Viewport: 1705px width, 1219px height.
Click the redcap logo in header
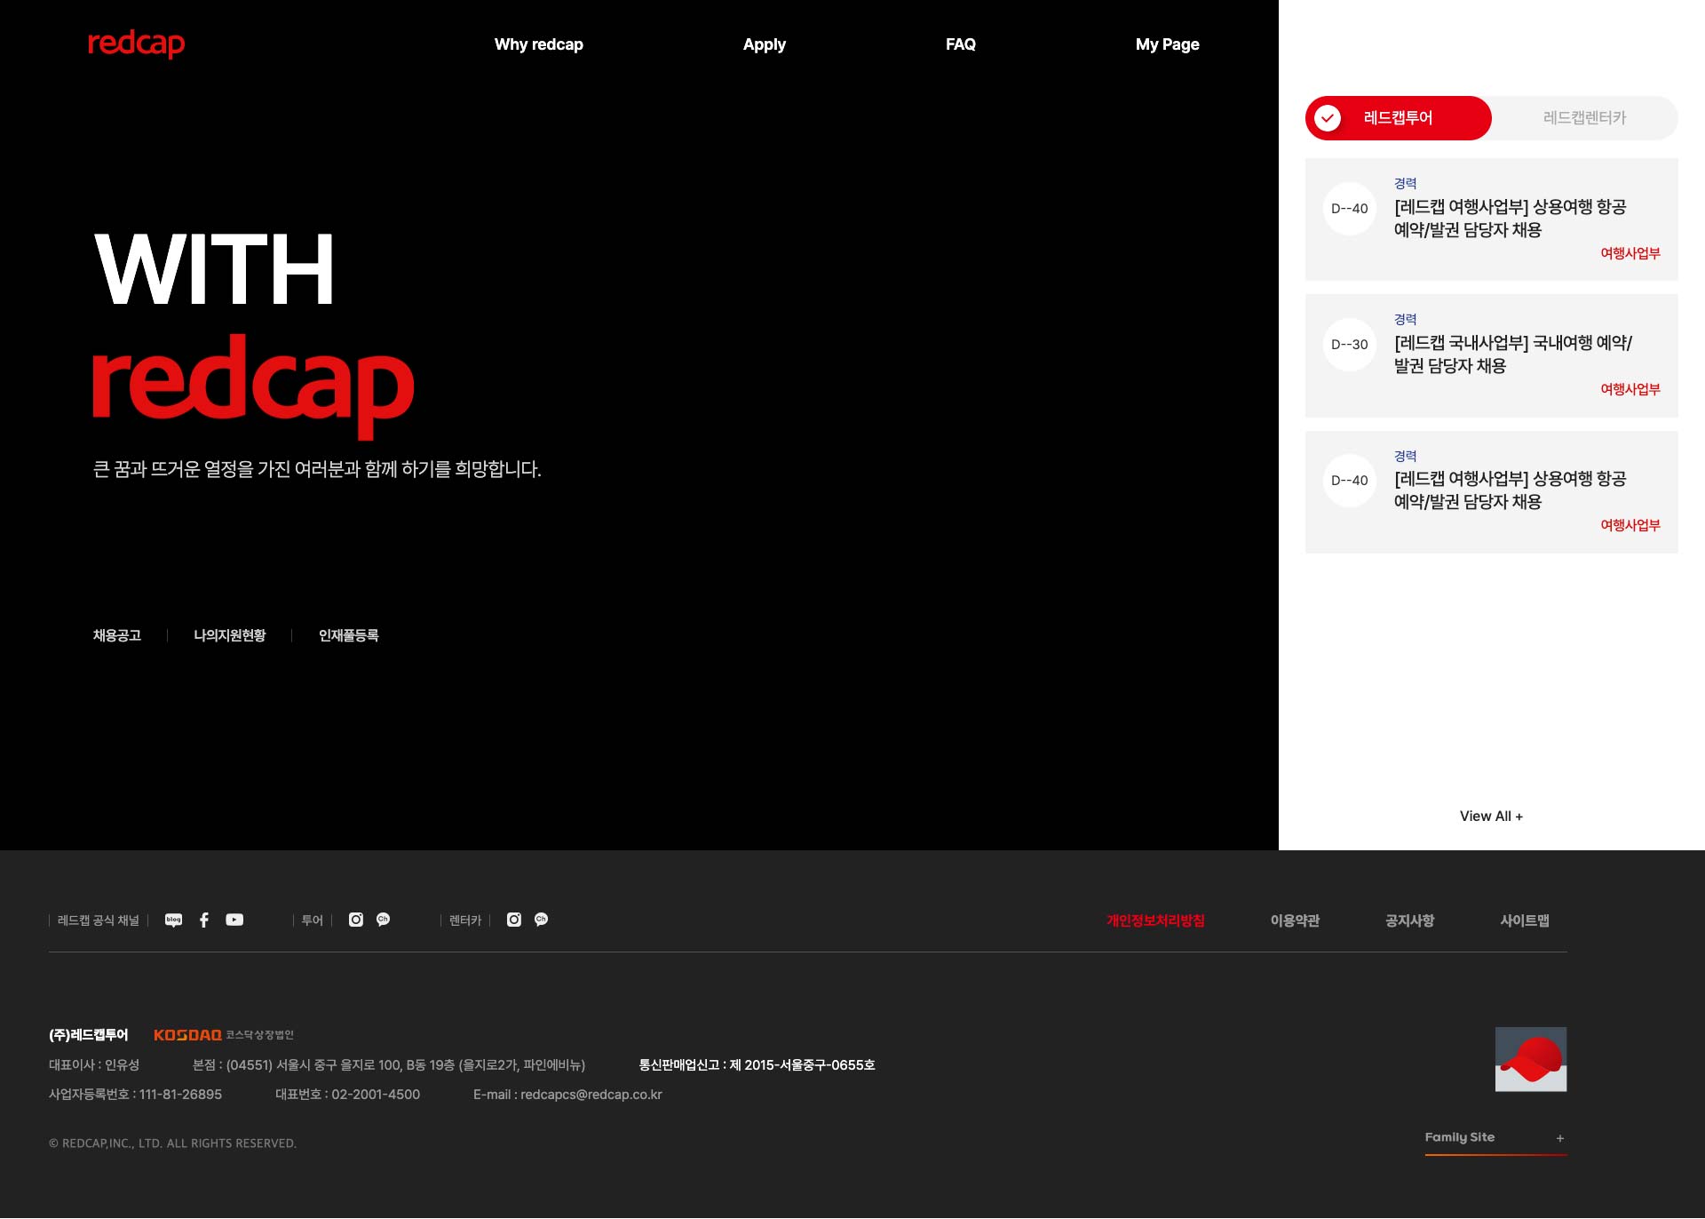(136, 44)
